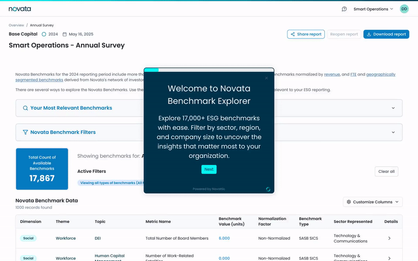Open the DD user avatar menu
Viewport: 418px width, 261px height.
click(x=404, y=9)
